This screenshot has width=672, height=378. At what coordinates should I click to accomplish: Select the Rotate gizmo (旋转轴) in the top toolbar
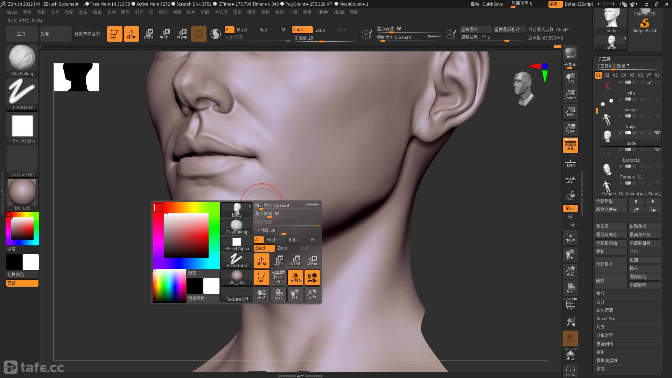tap(182, 34)
